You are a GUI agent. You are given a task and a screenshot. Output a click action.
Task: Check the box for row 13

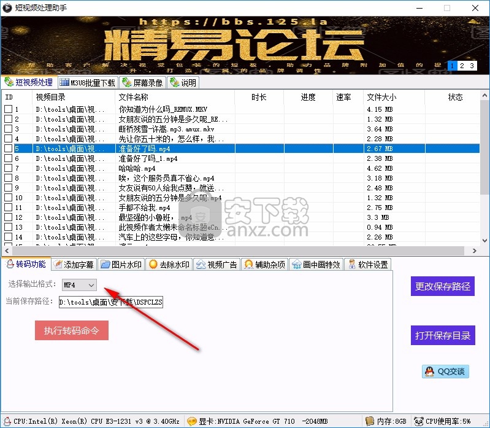tap(9, 227)
